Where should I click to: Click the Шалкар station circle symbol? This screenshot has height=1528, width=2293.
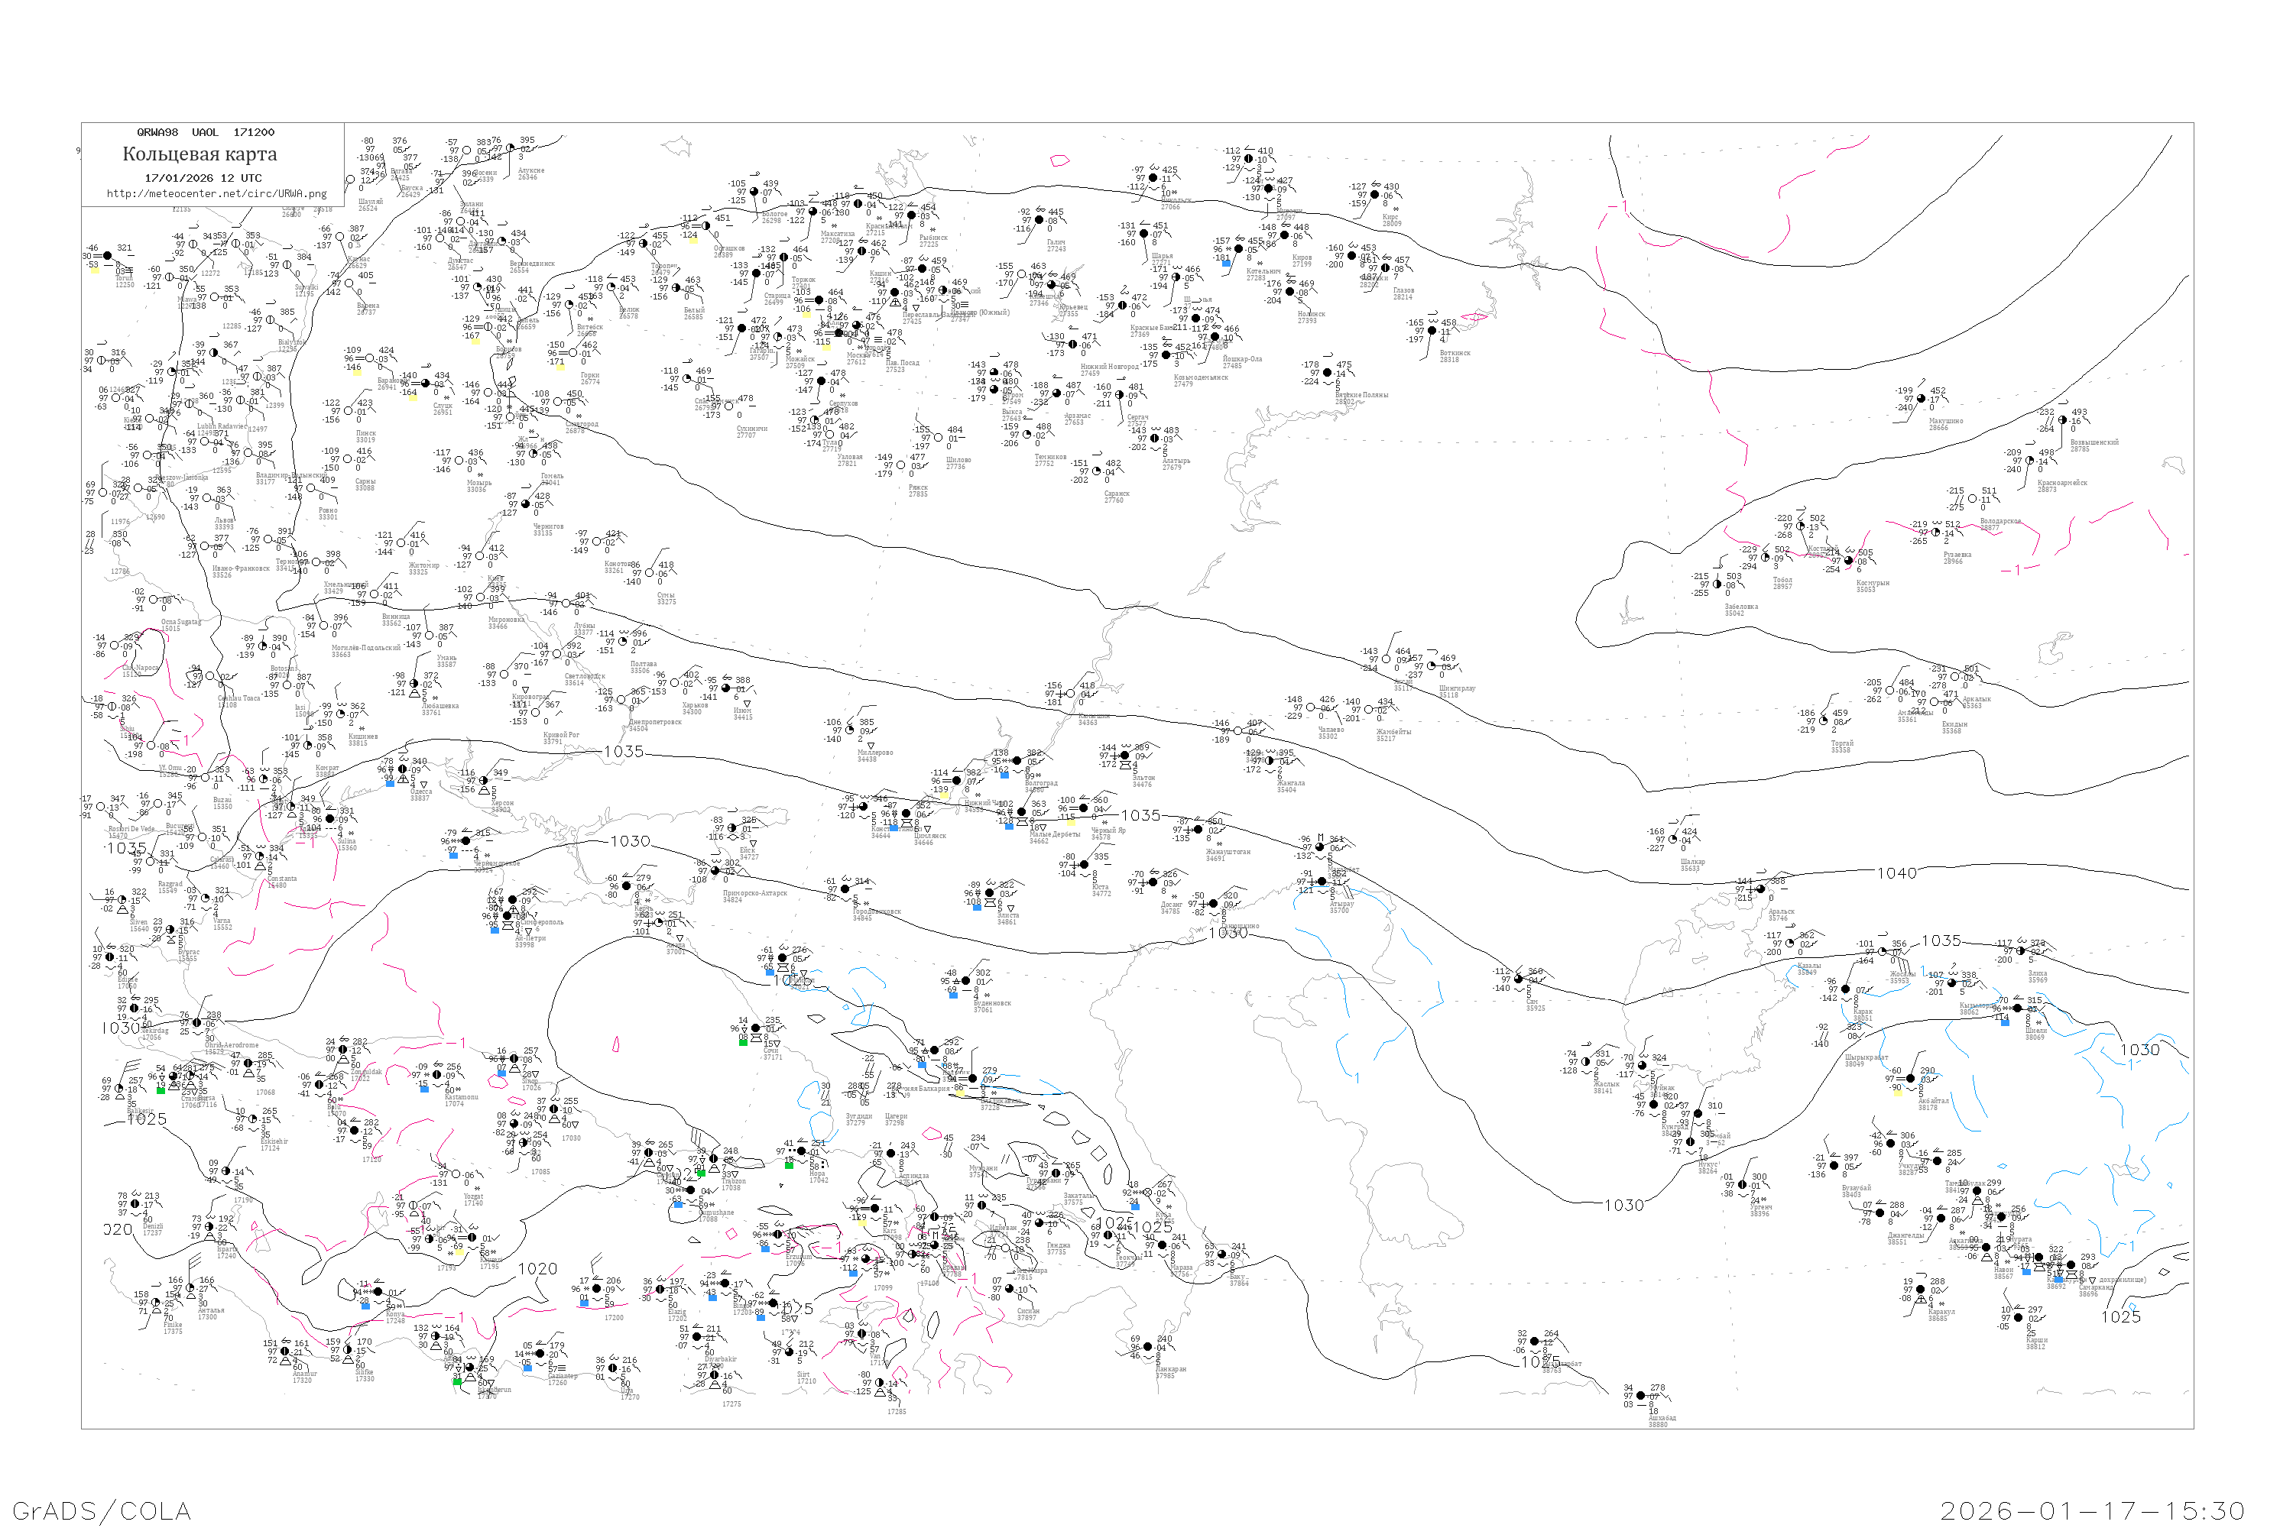pyautogui.click(x=1673, y=839)
